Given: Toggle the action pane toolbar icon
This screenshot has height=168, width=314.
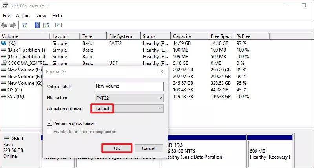Looking at the screenshot, I should [46, 25].
